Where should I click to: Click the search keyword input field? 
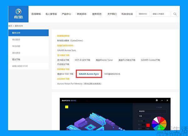point(161,14)
